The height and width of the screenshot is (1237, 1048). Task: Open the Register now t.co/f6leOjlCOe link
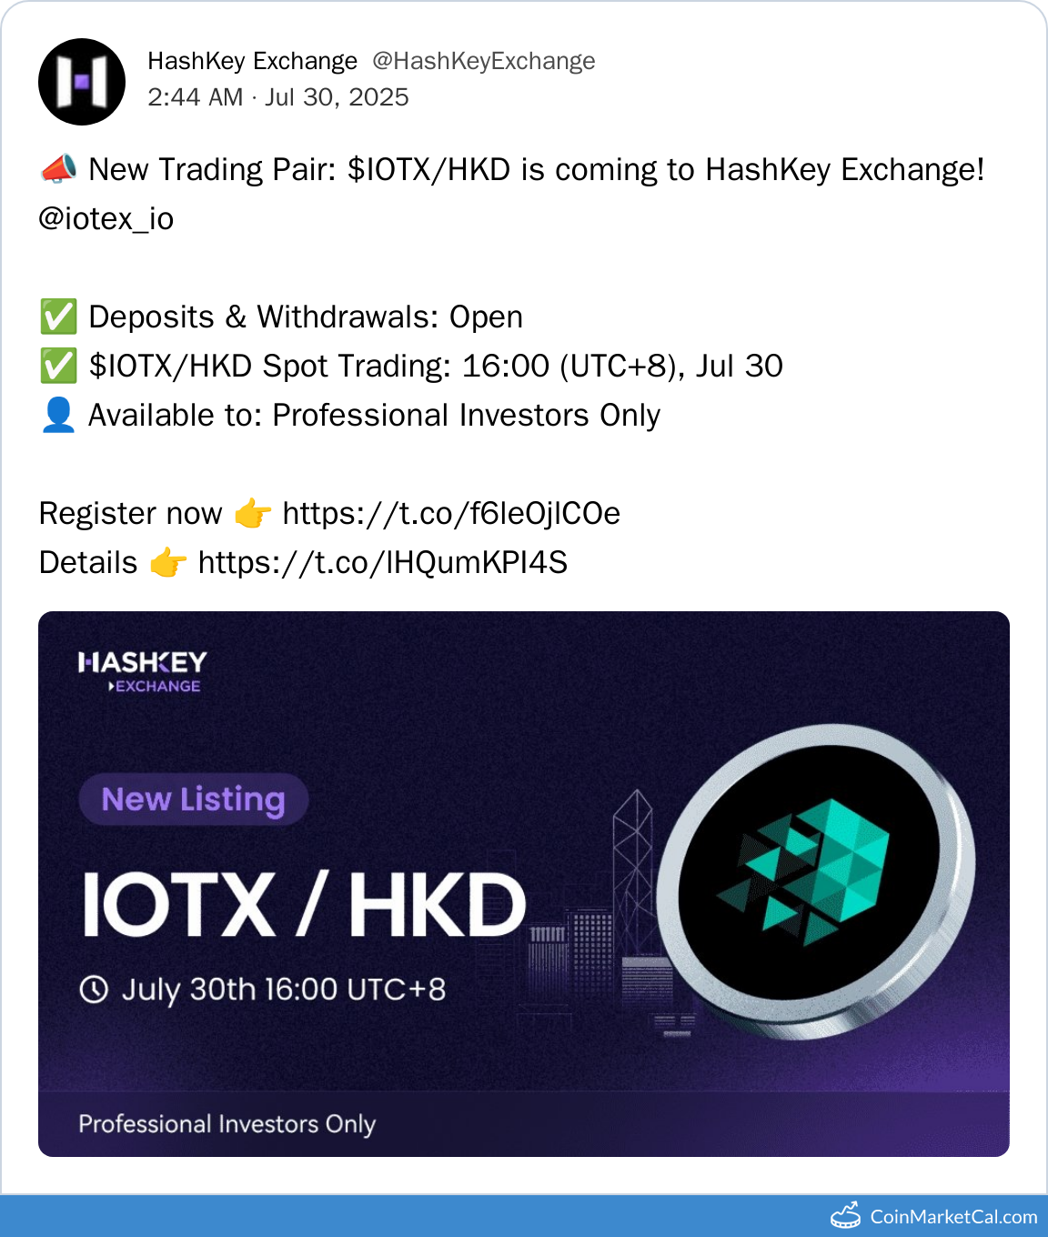451,514
